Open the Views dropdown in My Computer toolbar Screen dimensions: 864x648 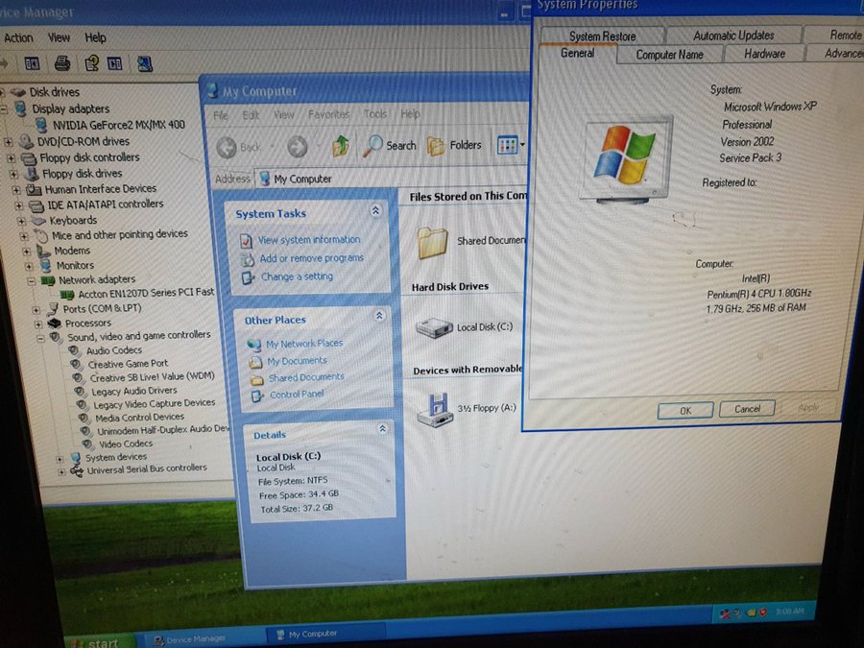[x=511, y=146]
